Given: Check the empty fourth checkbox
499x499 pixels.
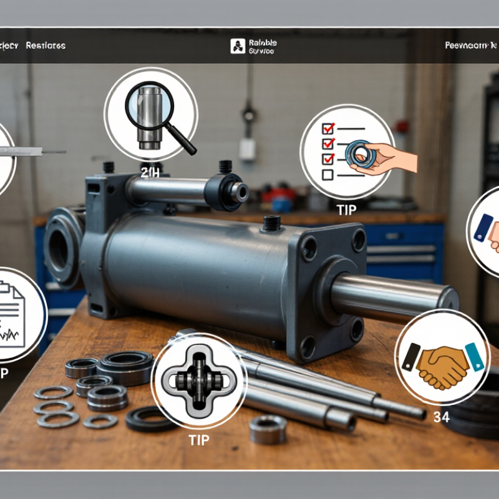Looking at the screenshot, I should (328, 175).
